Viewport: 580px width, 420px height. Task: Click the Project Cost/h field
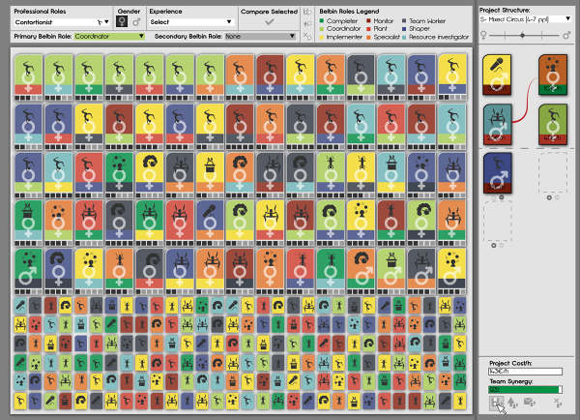point(525,371)
